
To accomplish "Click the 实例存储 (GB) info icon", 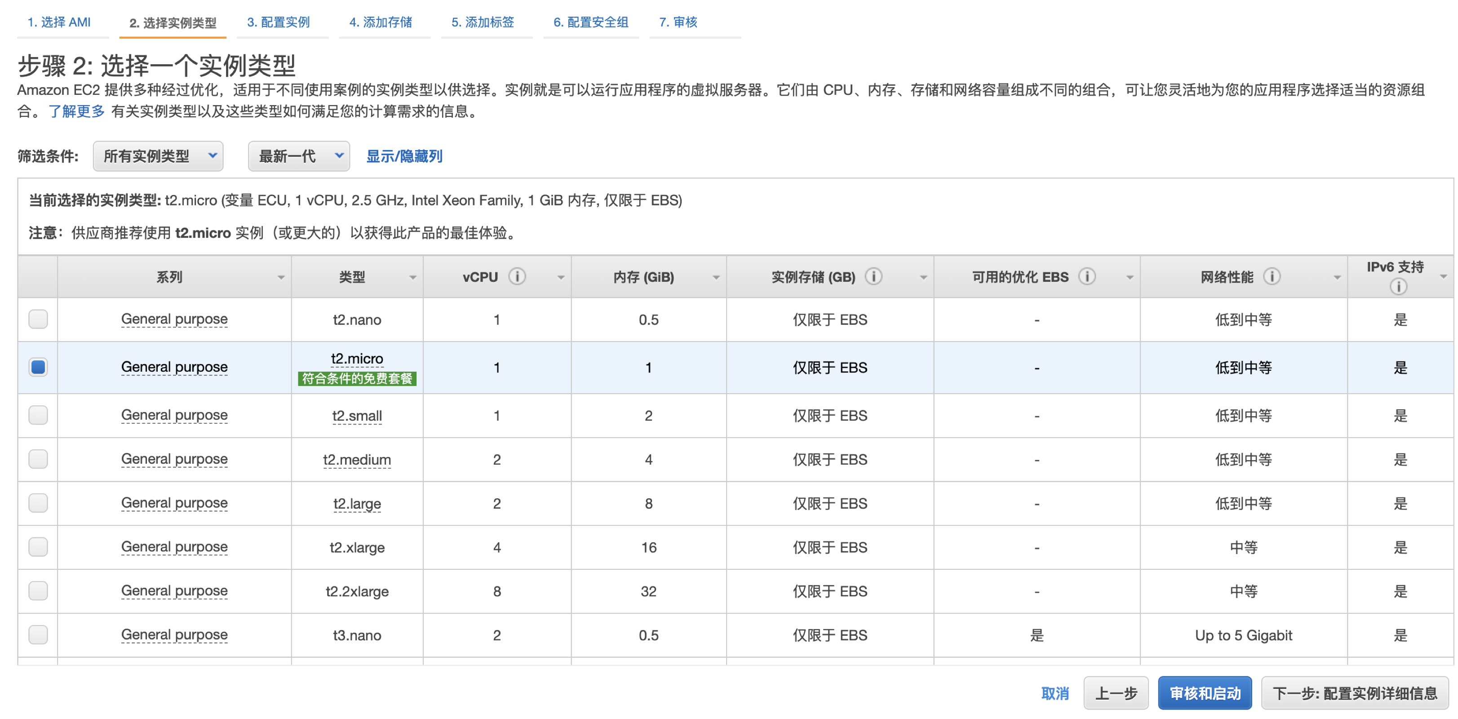I will coord(874,277).
